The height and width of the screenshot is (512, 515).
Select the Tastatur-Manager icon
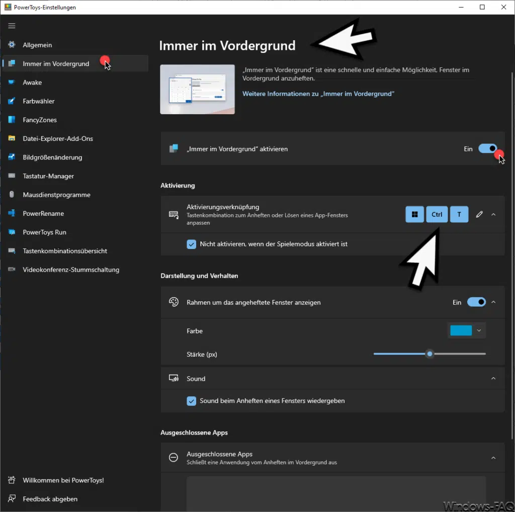11,176
